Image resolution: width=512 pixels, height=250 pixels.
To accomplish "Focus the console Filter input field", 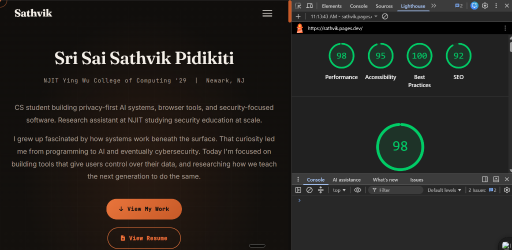I will click(x=395, y=190).
